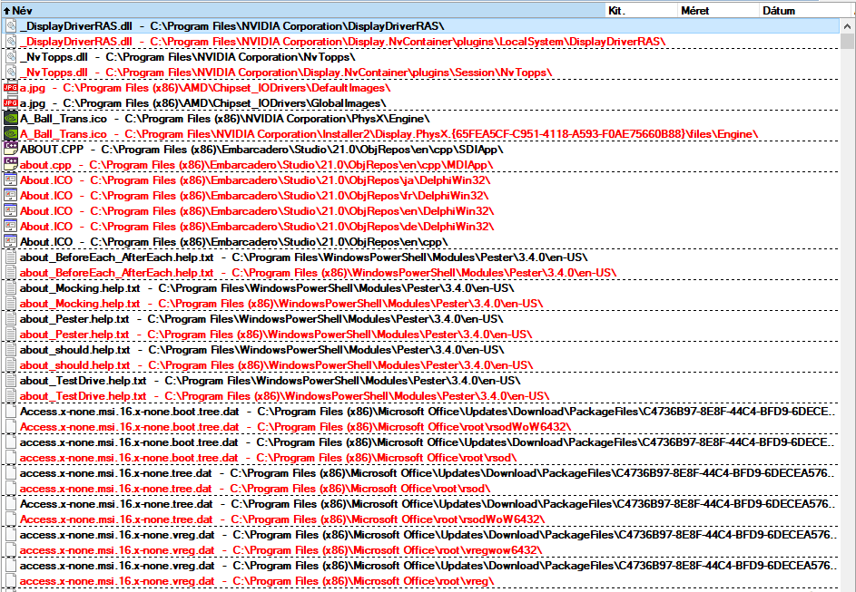Click the NVIDIA icon of A_Ball_Trans.ico in PhysX\Engine

[x=10, y=118]
